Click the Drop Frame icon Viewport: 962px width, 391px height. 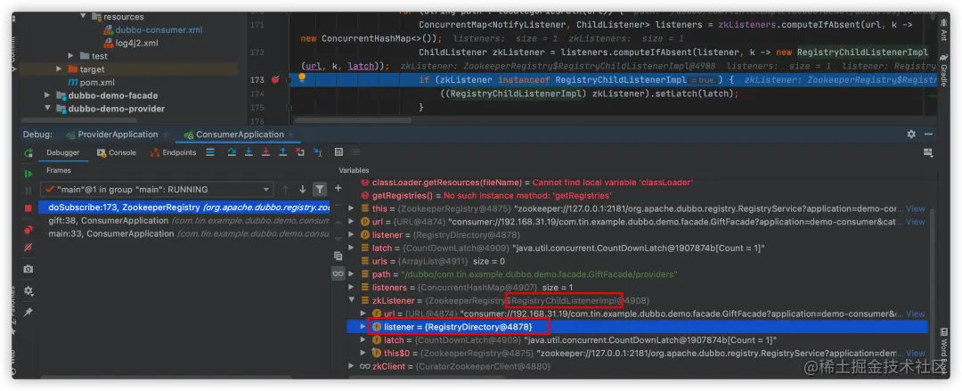tap(300, 152)
